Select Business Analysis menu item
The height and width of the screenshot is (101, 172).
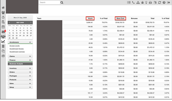20,64
